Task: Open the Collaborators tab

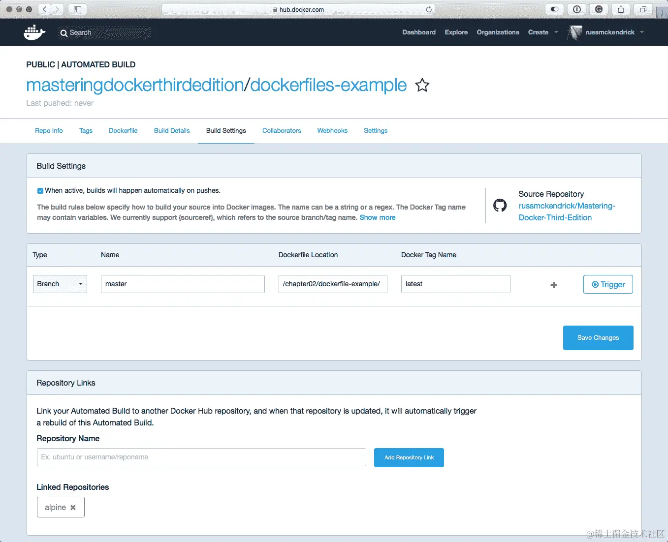Action: tap(282, 131)
